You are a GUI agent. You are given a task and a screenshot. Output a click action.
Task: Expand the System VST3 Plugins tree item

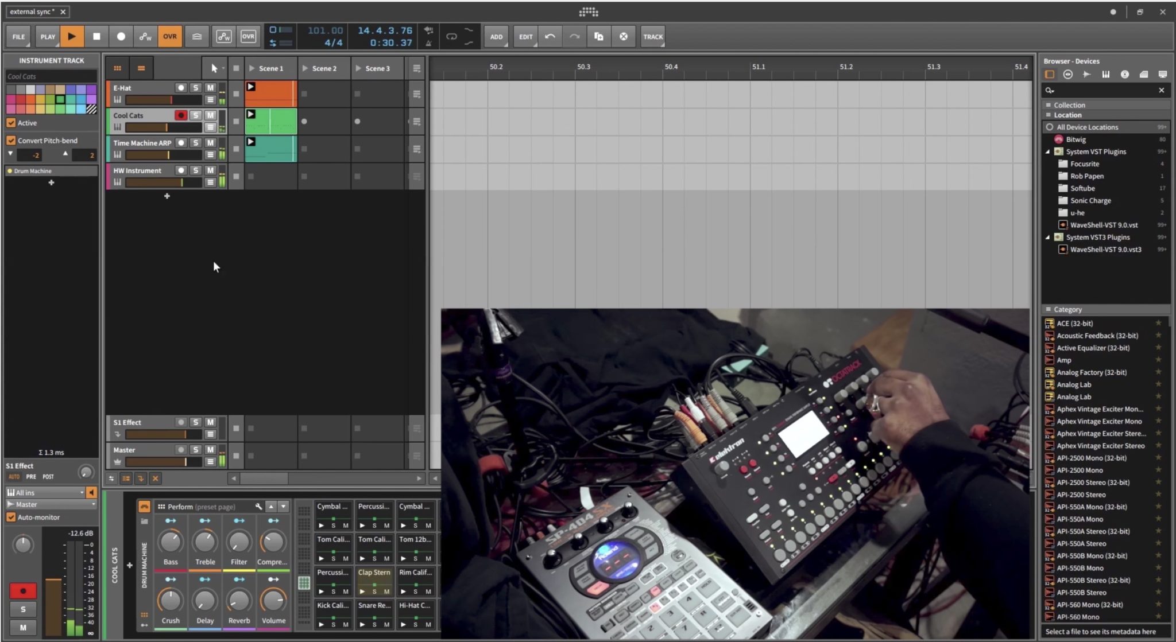1049,237
